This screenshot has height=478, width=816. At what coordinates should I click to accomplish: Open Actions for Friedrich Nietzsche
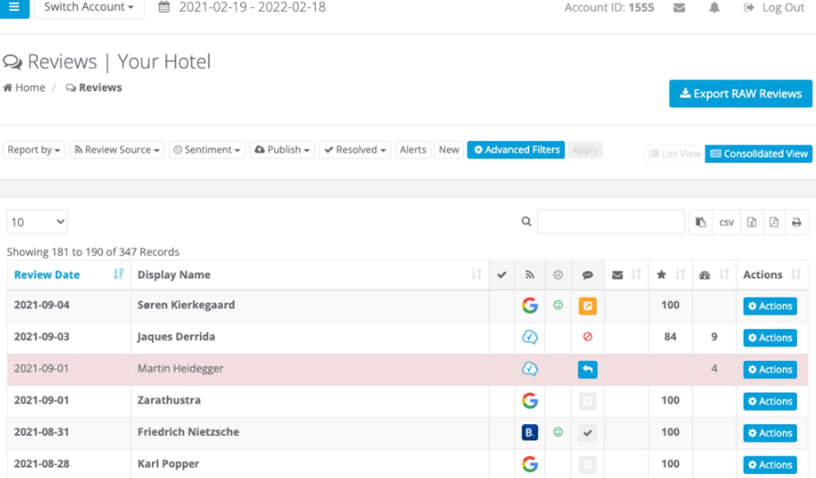770,433
